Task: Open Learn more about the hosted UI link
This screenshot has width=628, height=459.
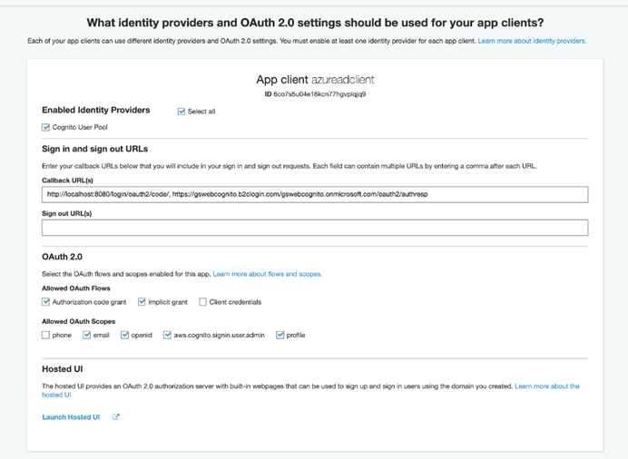Action: point(310,391)
